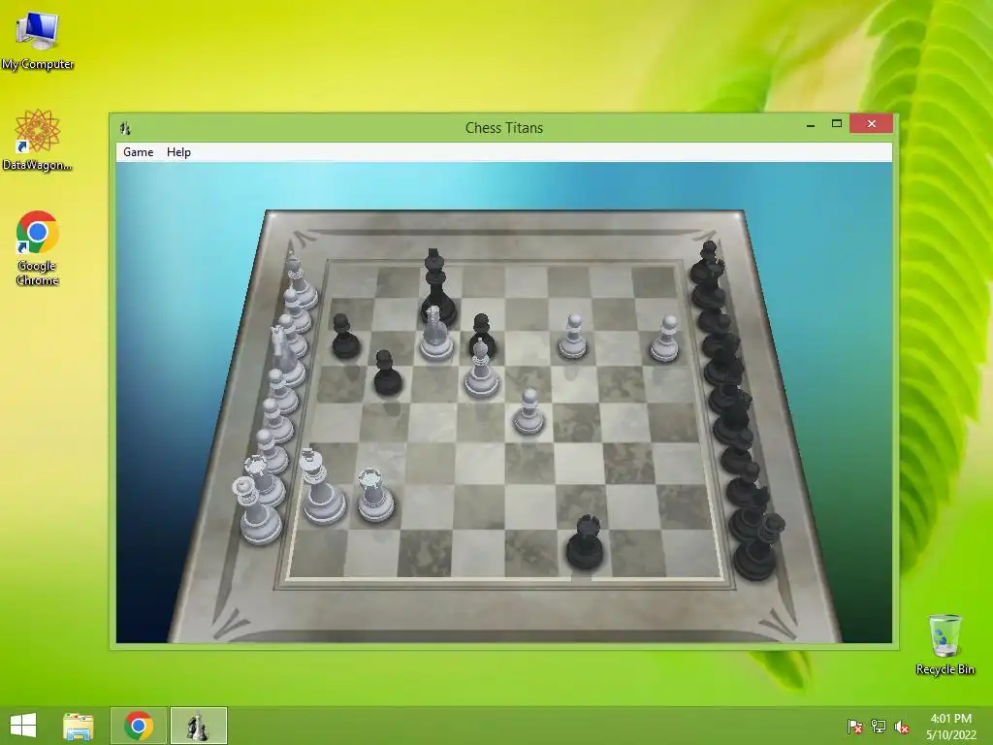
Task: Select the white knight in front of the black king
Action: click(435, 334)
